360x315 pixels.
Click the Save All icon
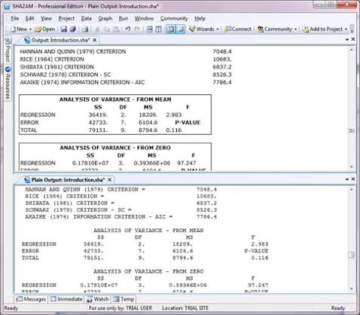[73, 29]
